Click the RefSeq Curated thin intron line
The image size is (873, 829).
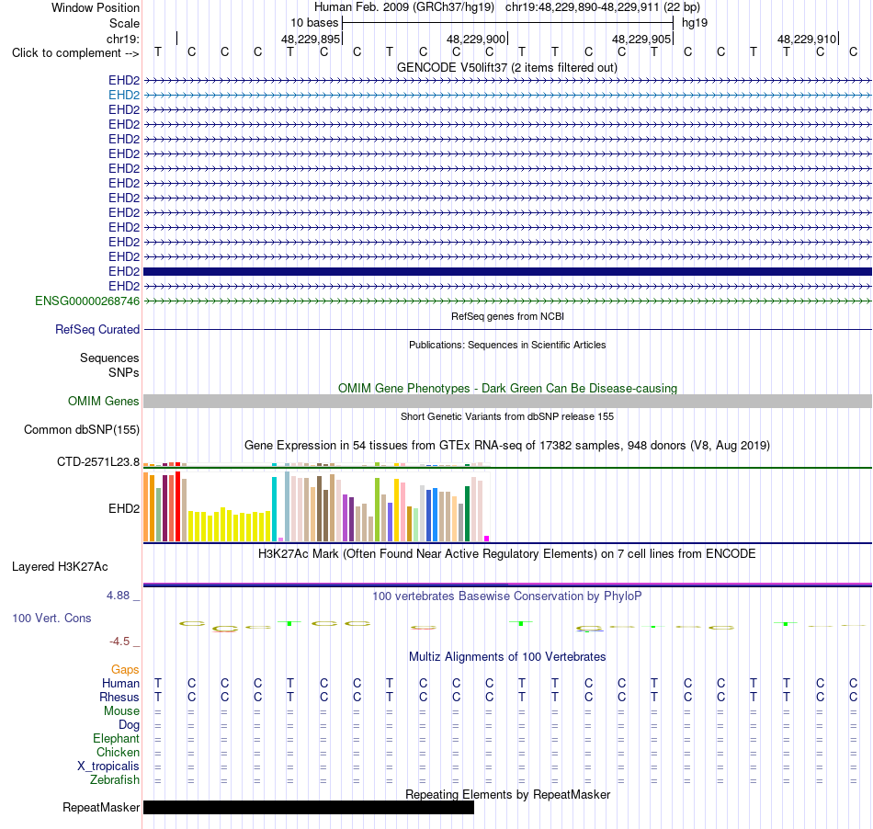[x=507, y=330]
